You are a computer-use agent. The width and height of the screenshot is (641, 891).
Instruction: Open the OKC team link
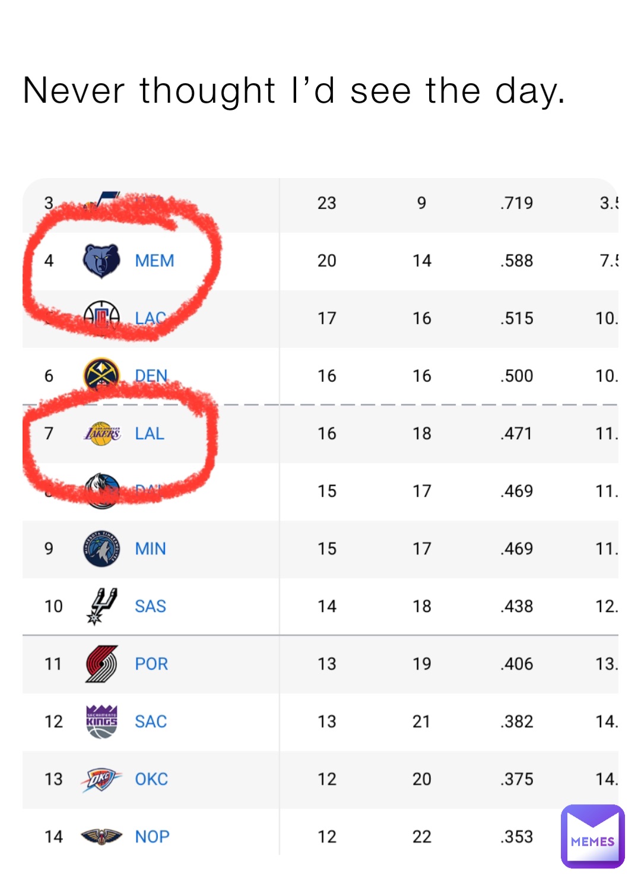[151, 779]
